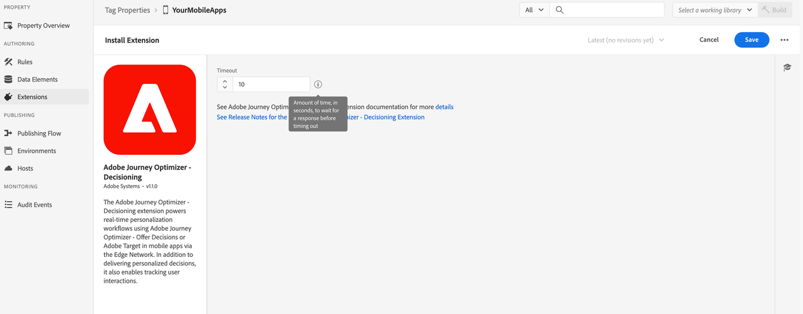This screenshot has width=803, height=314.
Task: Click the Adobe Systems v1.1.0 version text
Action: pos(130,186)
